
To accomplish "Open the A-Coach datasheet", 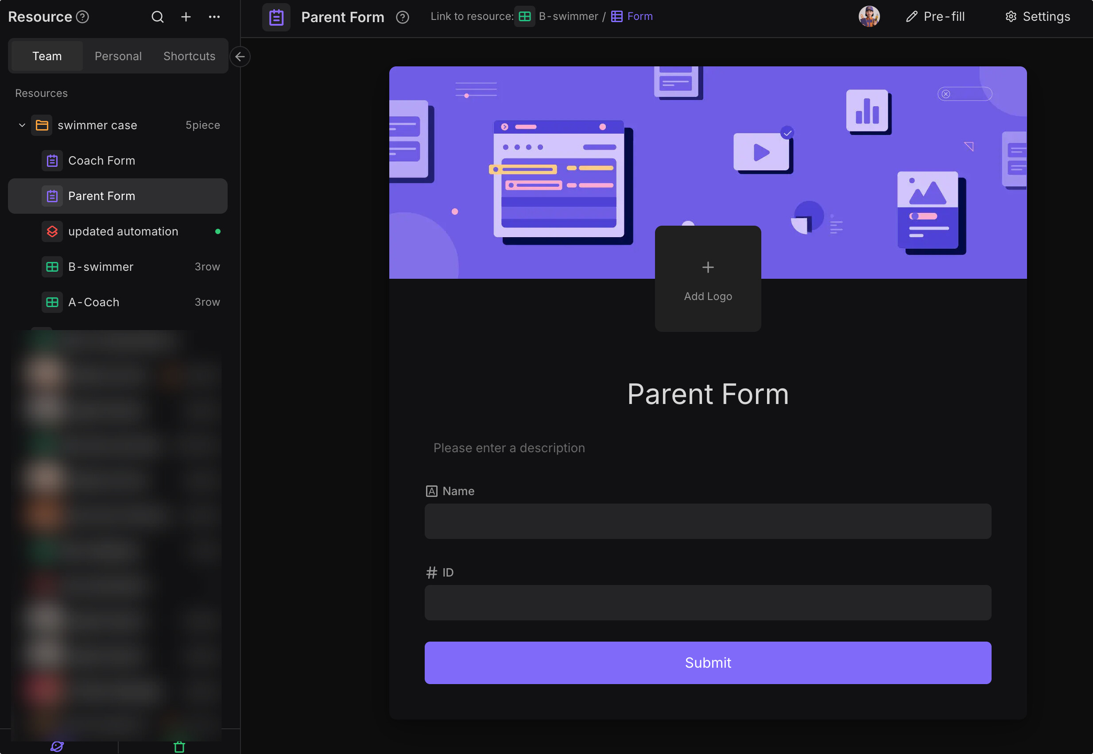I will [93, 302].
